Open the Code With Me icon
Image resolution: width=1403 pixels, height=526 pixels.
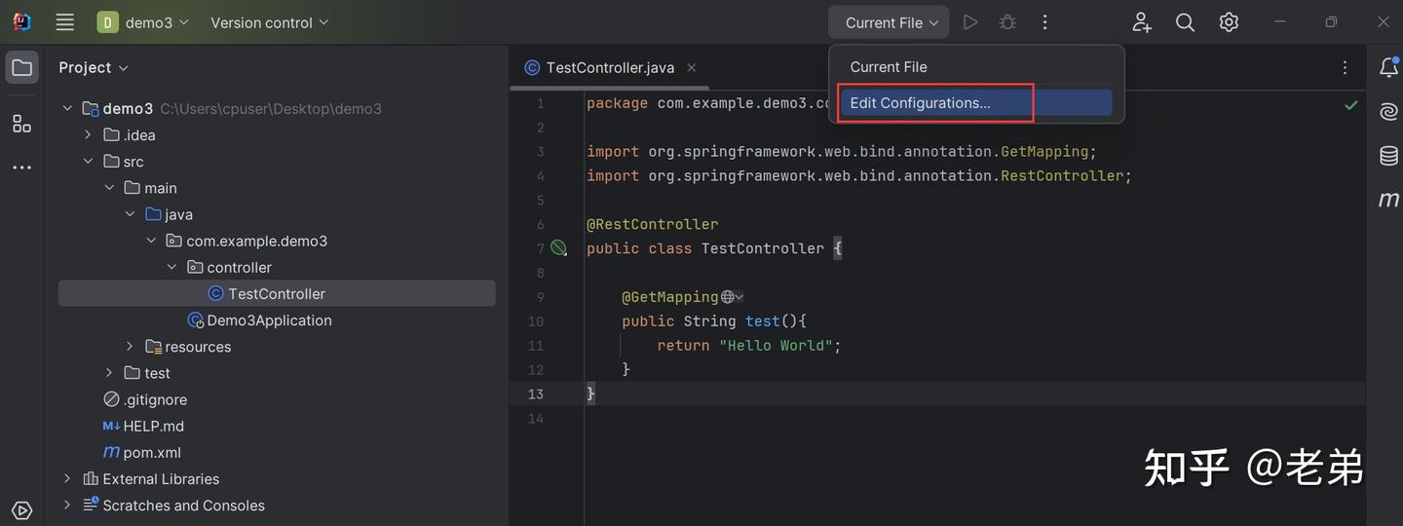(x=1141, y=22)
